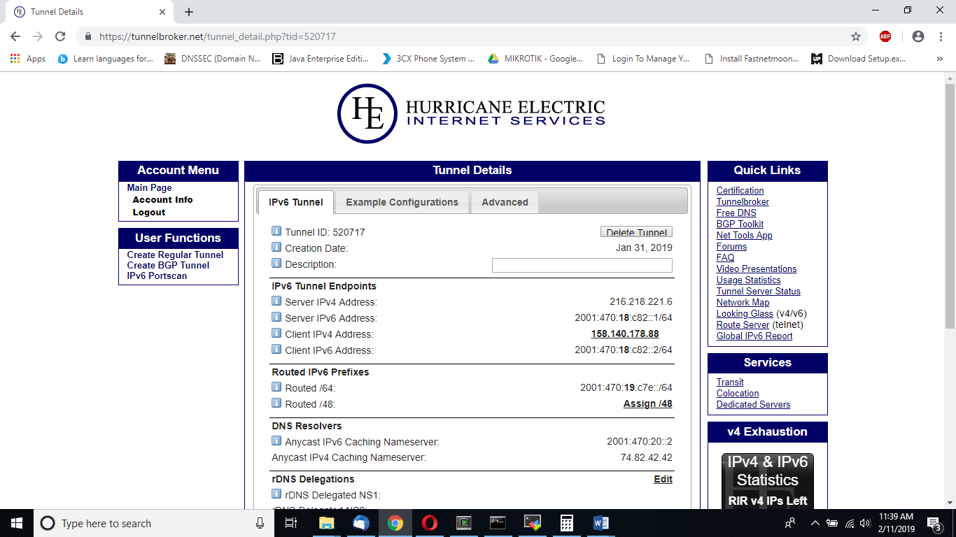Show hidden system tray icons
The height and width of the screenshot is (537, 956).
tap(815, 523)
